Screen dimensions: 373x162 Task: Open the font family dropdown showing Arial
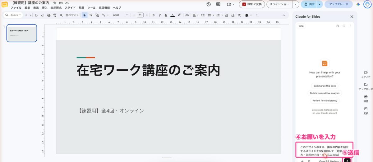(120, 15)
